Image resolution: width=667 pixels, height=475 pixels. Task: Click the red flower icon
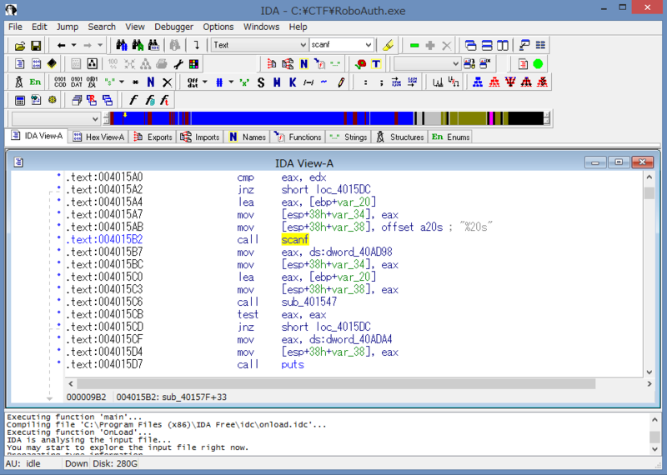pos(361,64)
